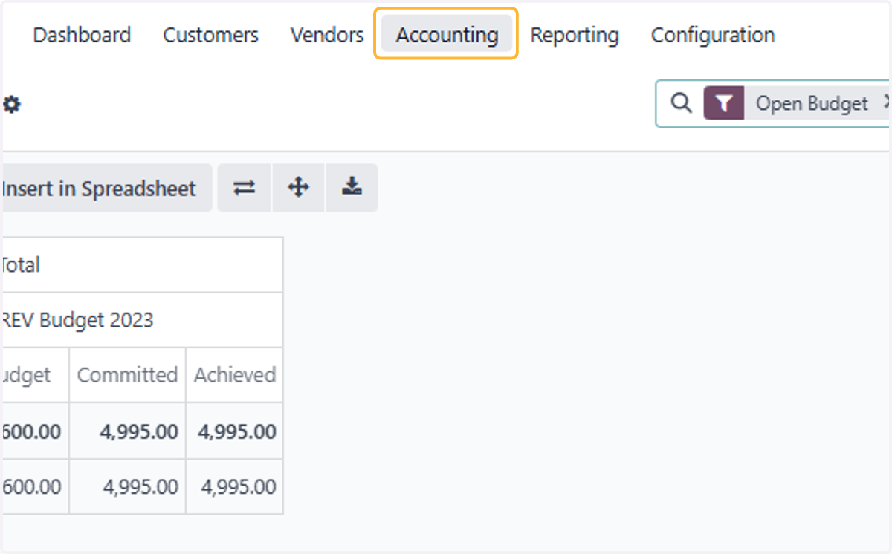Image resolution: width=892 pixels, height=554 pixels.
Task: Open the Dashboard menu
Action: tap(82, 35)
